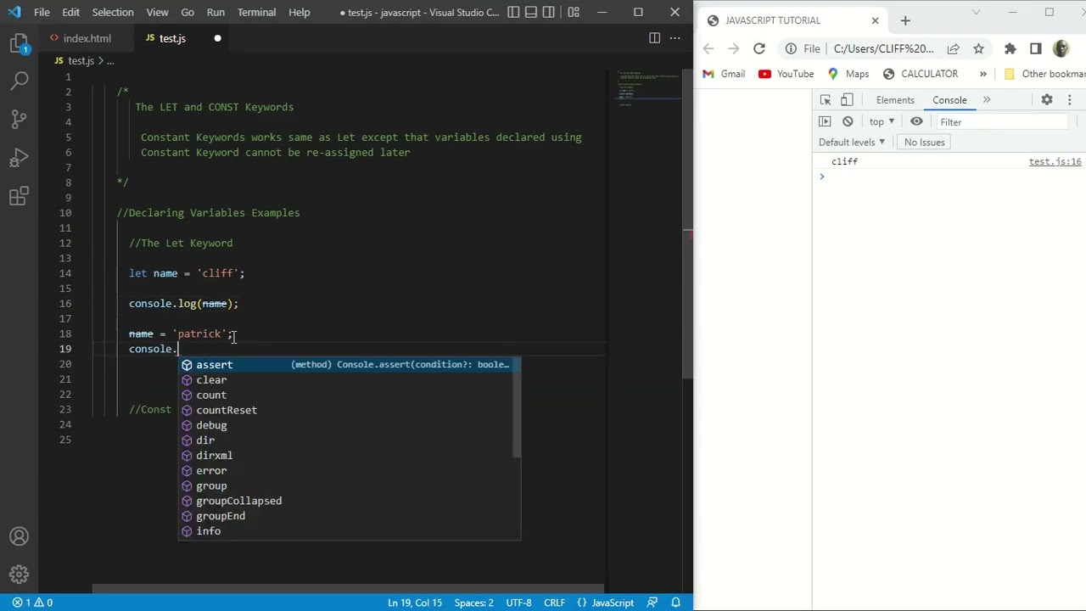Open the Manage gear in VS Code
The height and width of the screenshot is (611, 1086).
click(x=19, y=575)
